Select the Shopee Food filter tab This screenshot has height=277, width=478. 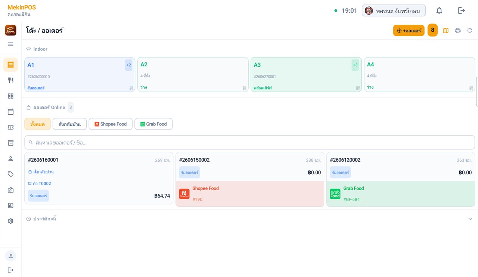tap(111, 124)
